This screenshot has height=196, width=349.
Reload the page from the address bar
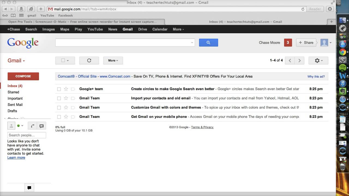[x=303, y=9]
